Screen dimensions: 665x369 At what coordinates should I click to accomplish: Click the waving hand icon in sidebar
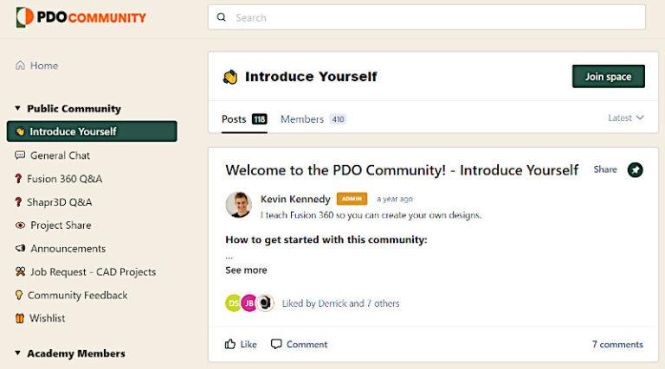click(x=20, y=131)
